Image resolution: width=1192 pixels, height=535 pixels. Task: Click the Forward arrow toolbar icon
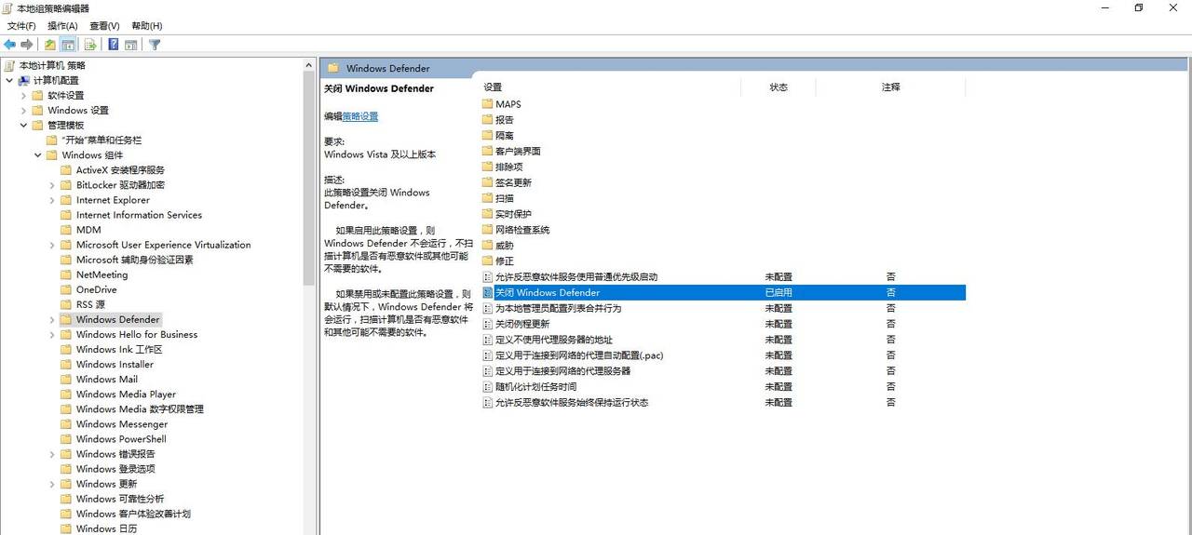click(x=27, y=45)
